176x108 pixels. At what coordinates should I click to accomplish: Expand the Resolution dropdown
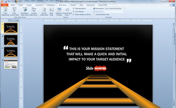pyautogui.click(x=124, y=8)
